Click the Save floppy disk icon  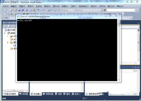pos(19,10)
